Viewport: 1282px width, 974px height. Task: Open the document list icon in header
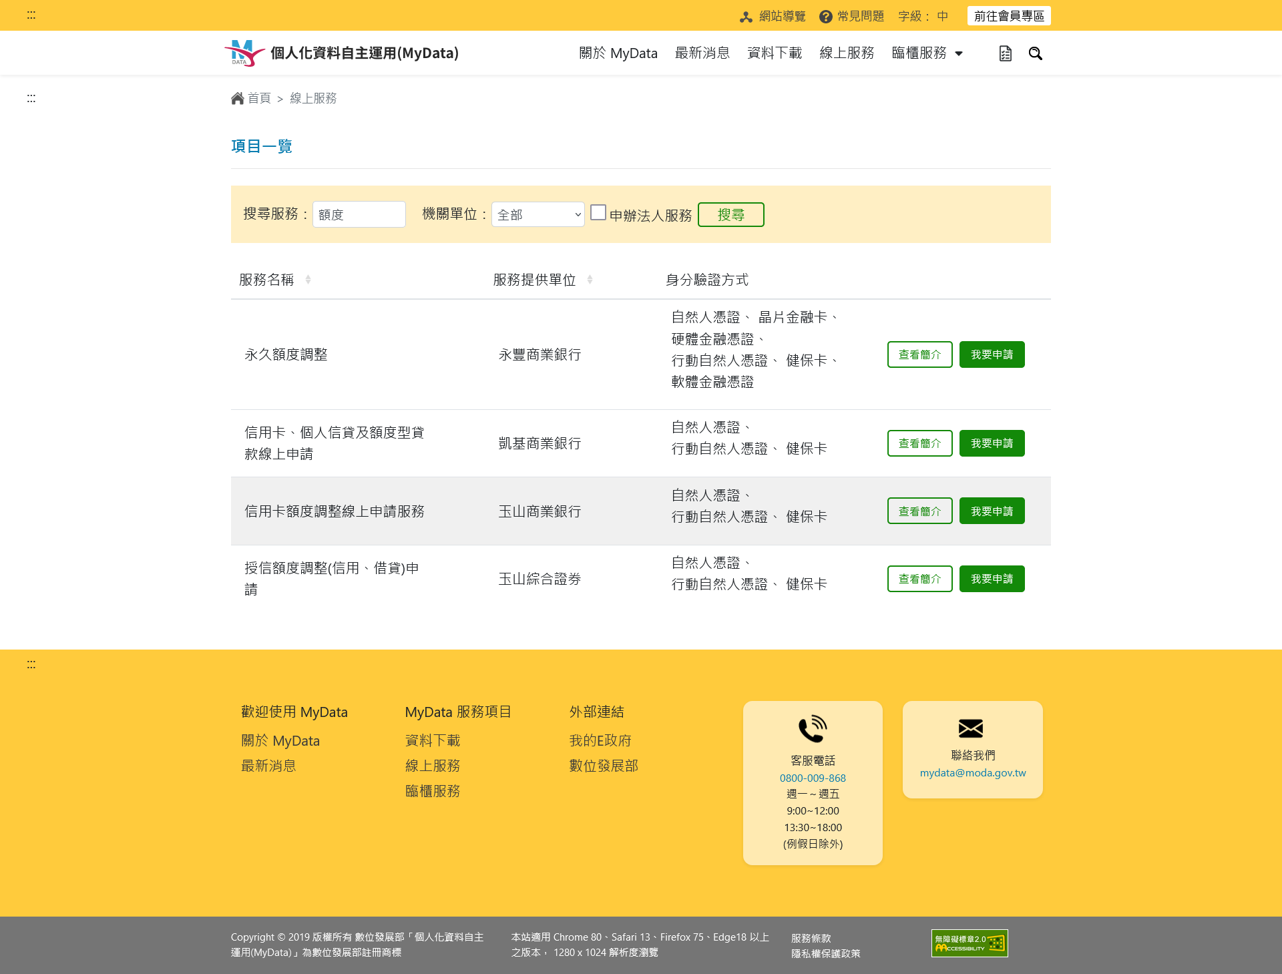(x=1005, y=53)
